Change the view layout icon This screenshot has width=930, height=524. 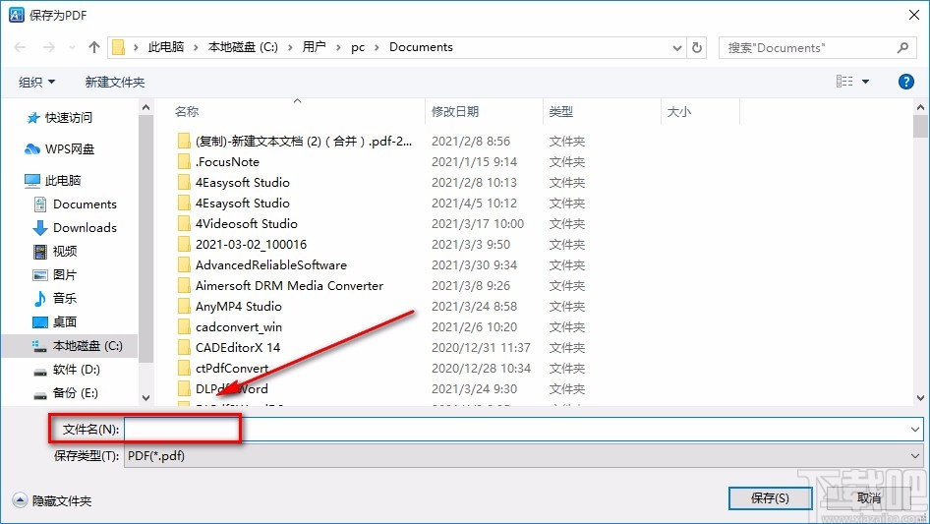[844, 82]
